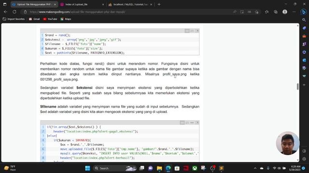Open the tab actions menu icon
Image resolution: width=309 pixels, height=173 pixels.
click(x=5, y=4)
